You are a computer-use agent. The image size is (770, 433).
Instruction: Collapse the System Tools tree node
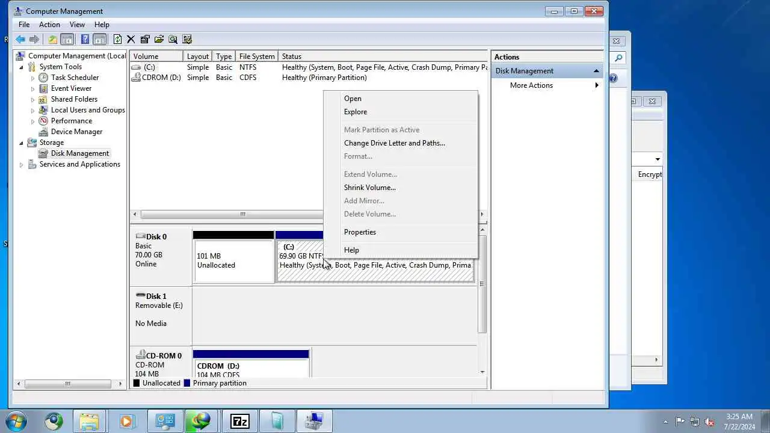point(21,67)
